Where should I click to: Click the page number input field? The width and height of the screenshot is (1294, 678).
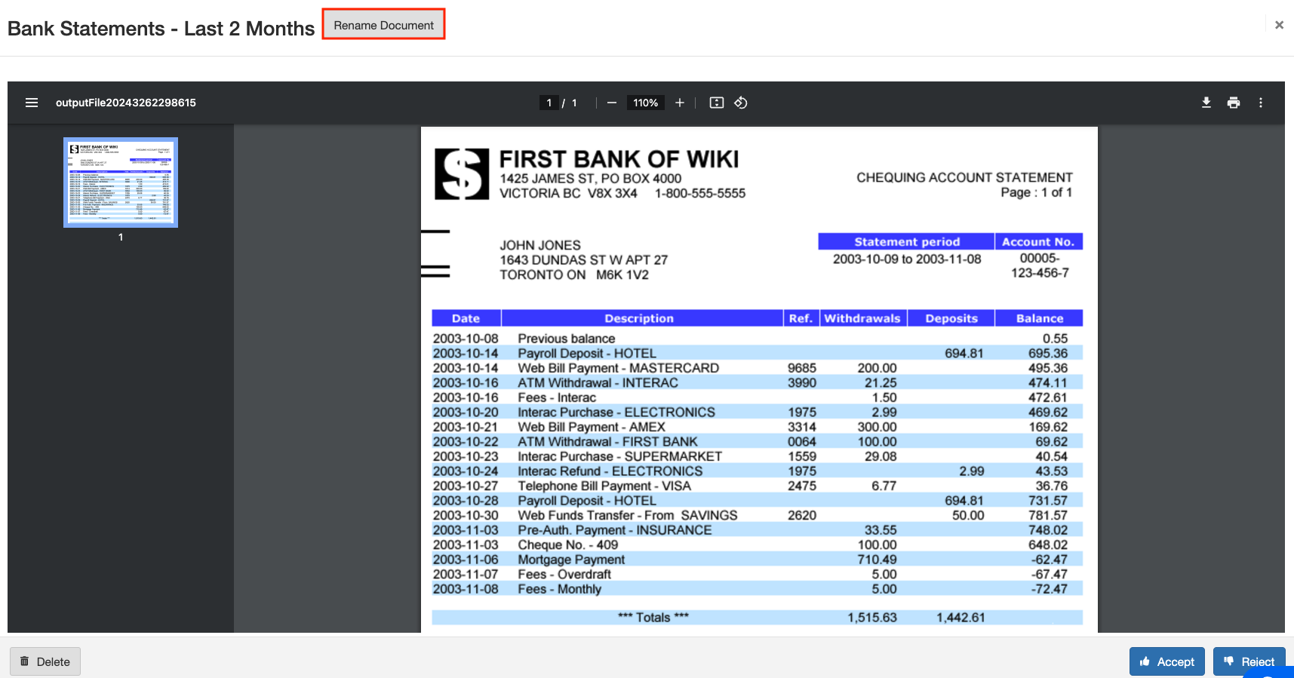(x=549, y=103)
